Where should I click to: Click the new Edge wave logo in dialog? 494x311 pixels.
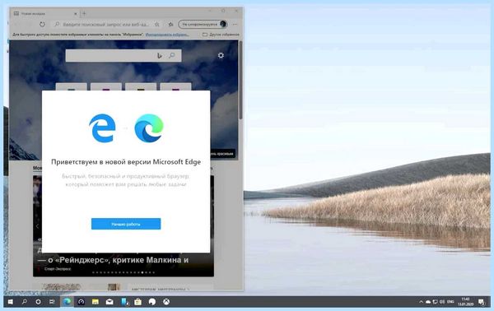click(149, 128)
